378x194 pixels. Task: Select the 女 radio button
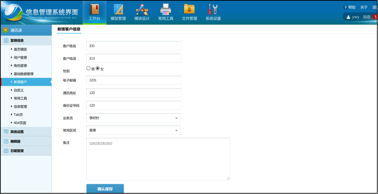click(98, 69)
